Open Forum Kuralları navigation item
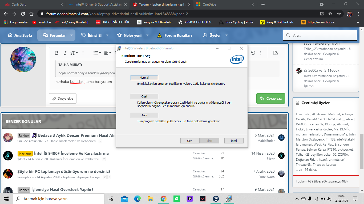364x204 pixels. click(x=175, y=35)
